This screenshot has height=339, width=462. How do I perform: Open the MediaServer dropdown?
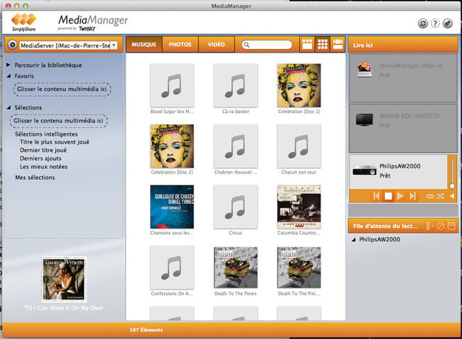tap(114, 45)
